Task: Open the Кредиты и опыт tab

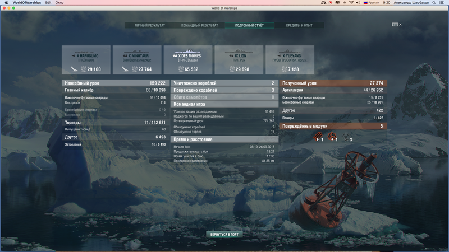Action: [x=299, y=25]
